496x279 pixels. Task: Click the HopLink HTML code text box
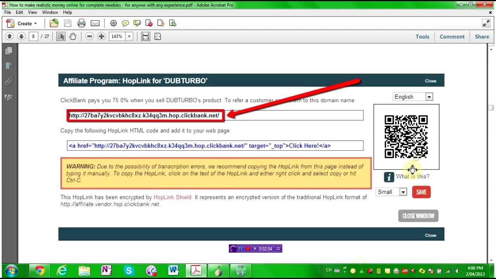(x=215, y=146)
